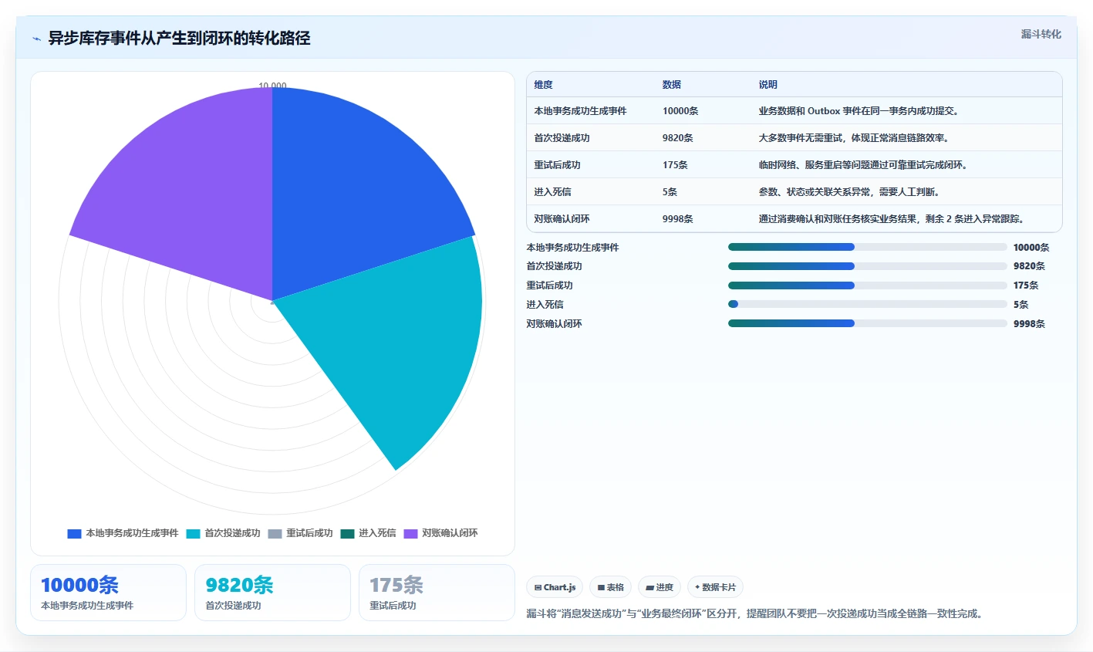The image size is (1093, 652).
Task: Click progress bar for 重试后成功
Action: pos(868,285)
